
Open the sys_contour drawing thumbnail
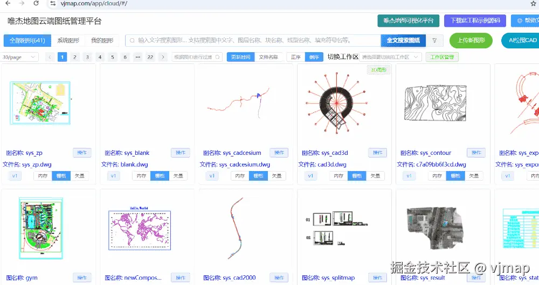[436, 103]
